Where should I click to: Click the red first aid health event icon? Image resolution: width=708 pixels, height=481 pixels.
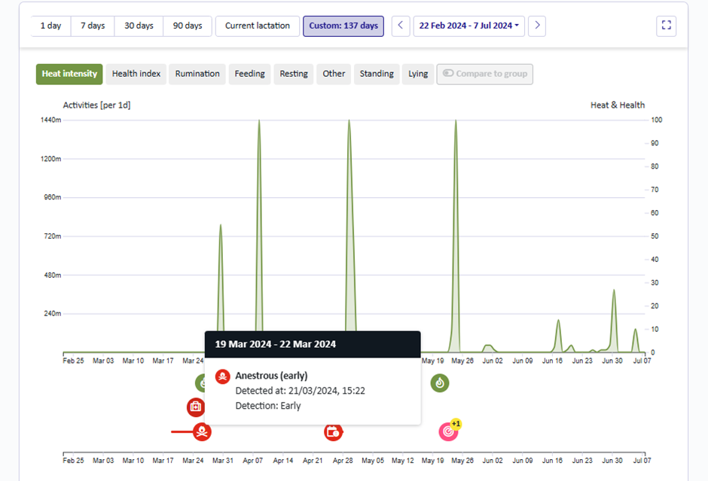tap(195, 407)
